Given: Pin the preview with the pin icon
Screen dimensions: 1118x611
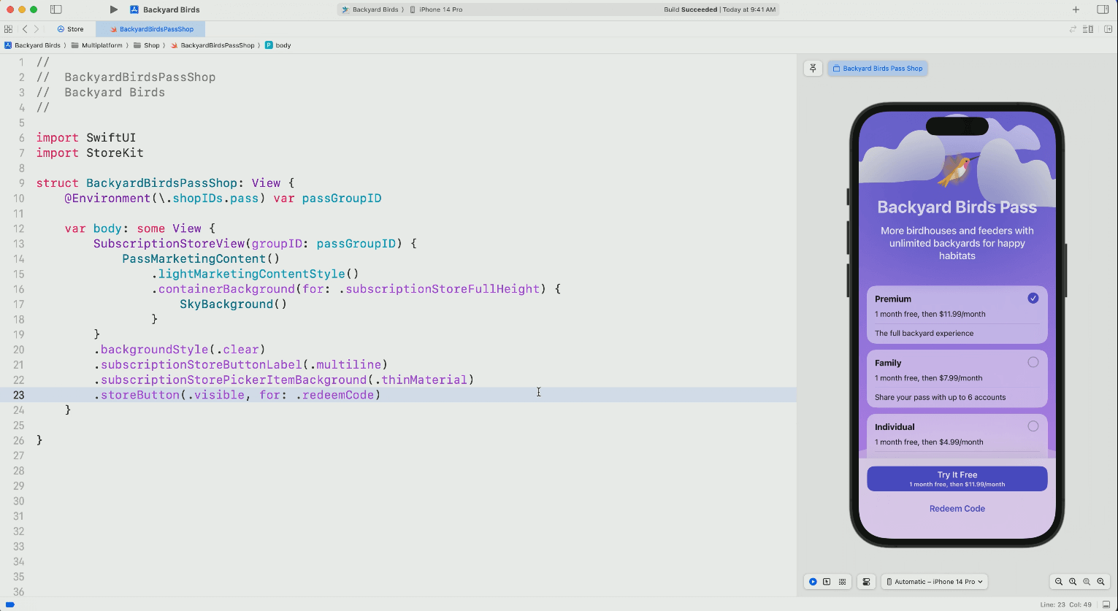Looking at the screenshot, I should pyautogui.click(x=813, y=68).
